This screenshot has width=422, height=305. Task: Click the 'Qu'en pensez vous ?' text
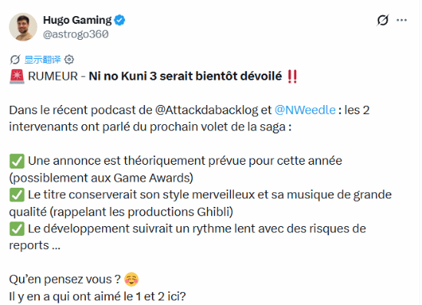[65, 280]
